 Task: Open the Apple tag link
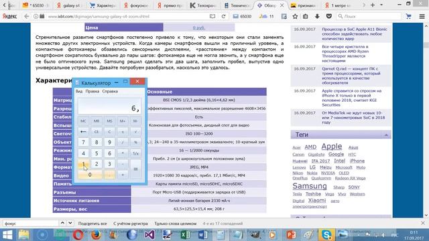pyautogui.click(x=332, y=146)
